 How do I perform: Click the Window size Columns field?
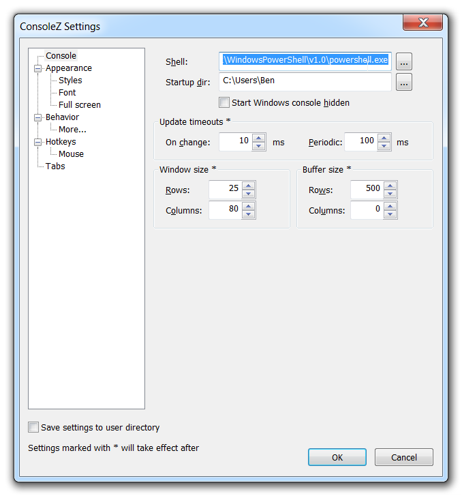tap(226, 210)
